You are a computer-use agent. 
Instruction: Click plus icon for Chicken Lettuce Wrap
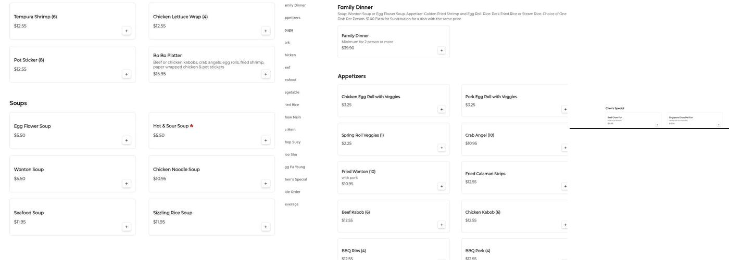(266, 31)
